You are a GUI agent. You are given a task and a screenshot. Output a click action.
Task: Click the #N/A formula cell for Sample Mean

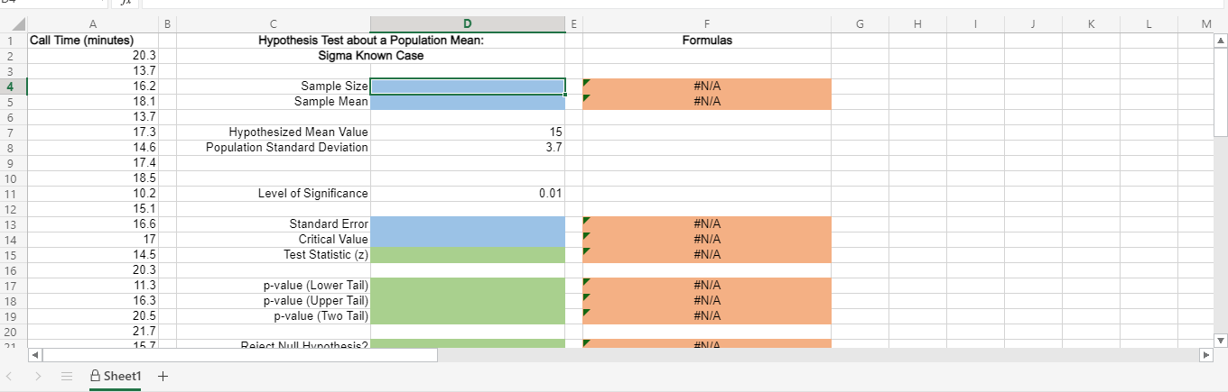tap(707, 102)
